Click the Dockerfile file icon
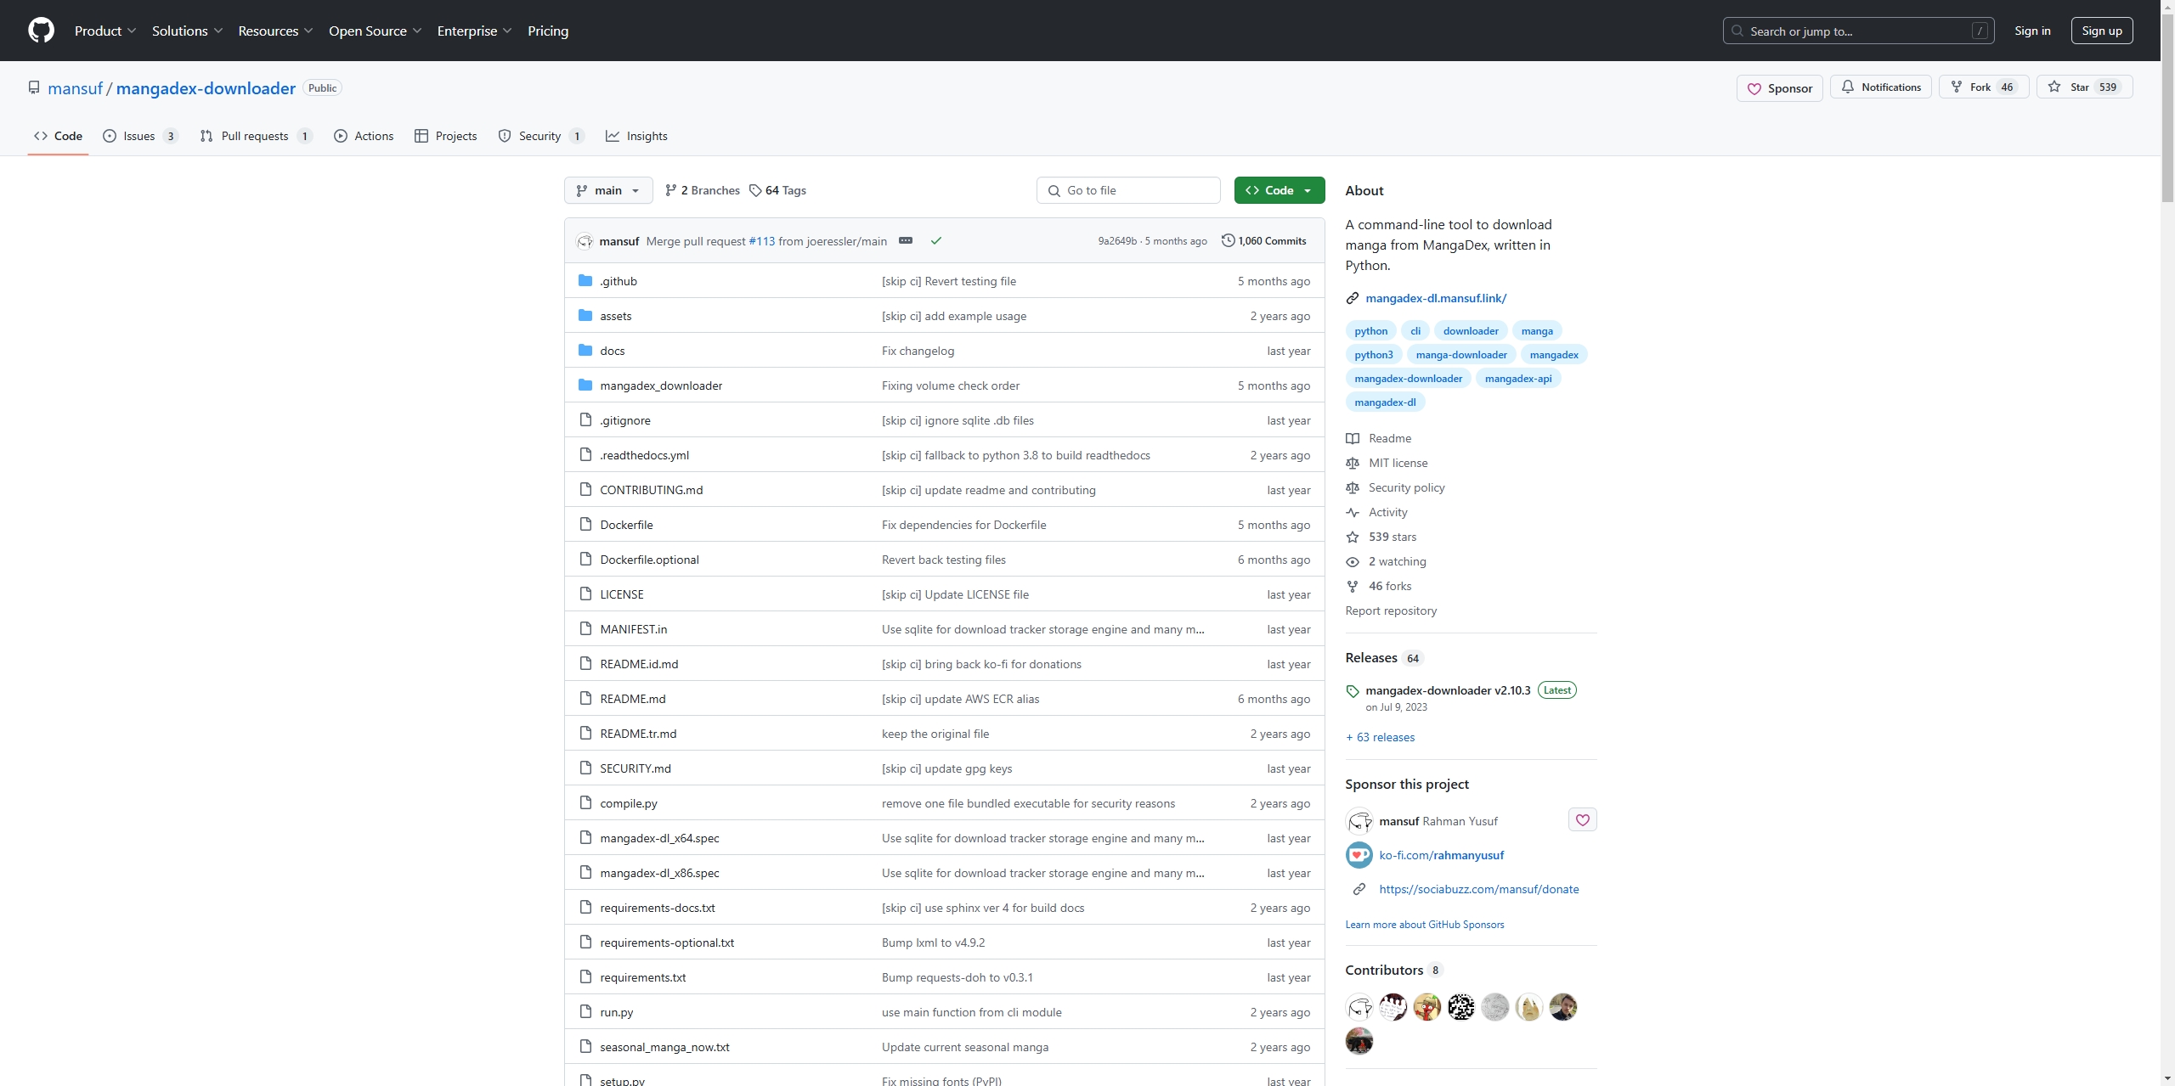The width and height of the screenshot is (2175, 1086). point(585,525)
